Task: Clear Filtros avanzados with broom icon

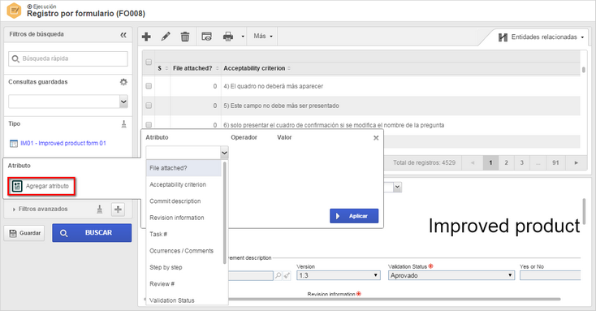Action: coord(100,209)
